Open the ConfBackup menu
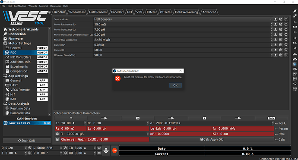The width and height of the screenshot is (298, 160). (x=20, y=6)
